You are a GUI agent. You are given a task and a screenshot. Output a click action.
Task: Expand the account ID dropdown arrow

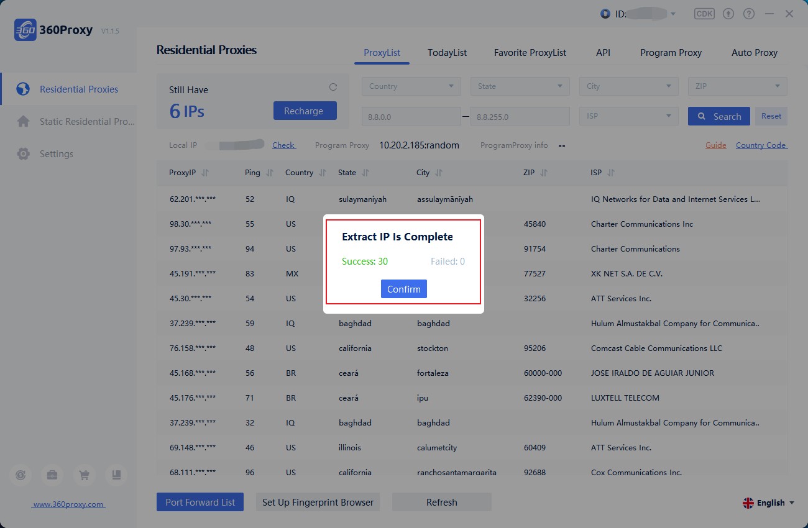(x=673, y=14)
